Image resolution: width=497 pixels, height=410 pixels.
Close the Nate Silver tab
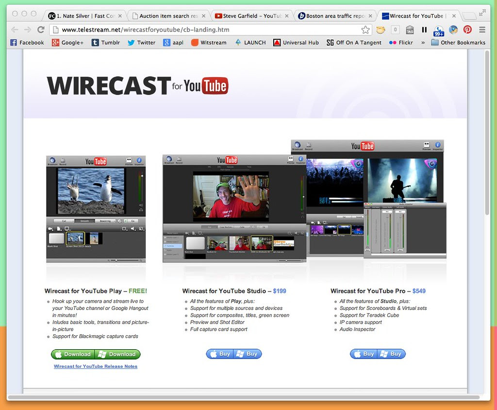pyautogui.click(x=120, y=16)
